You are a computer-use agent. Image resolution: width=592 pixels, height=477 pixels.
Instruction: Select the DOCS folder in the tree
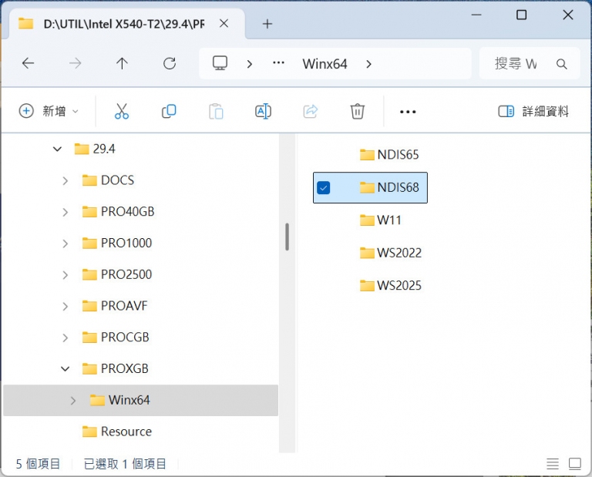108,180
